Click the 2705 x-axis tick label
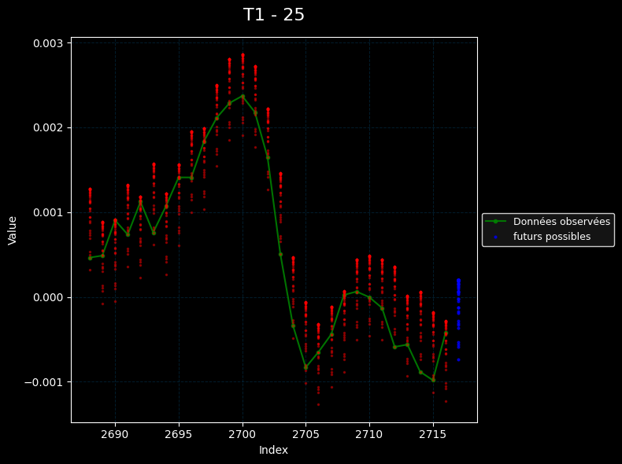 (x=305, y=434)
